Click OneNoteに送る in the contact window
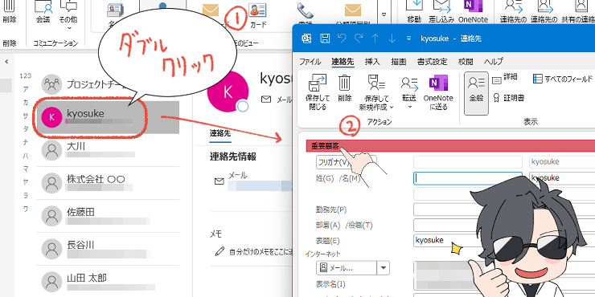This screenshot has height=297, width=595. pyautogui.click(x=438, y=92)
